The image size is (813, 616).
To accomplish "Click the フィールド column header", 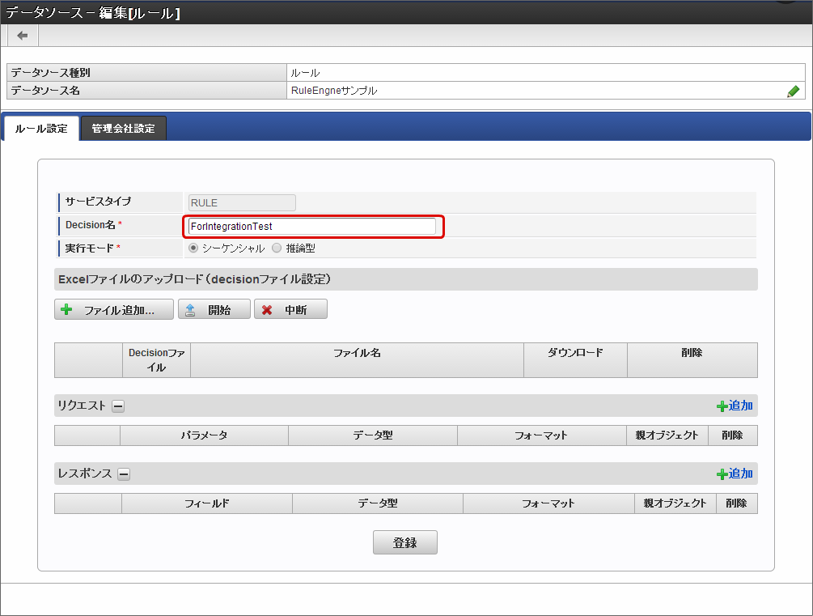I will click(x=207, y=503).
